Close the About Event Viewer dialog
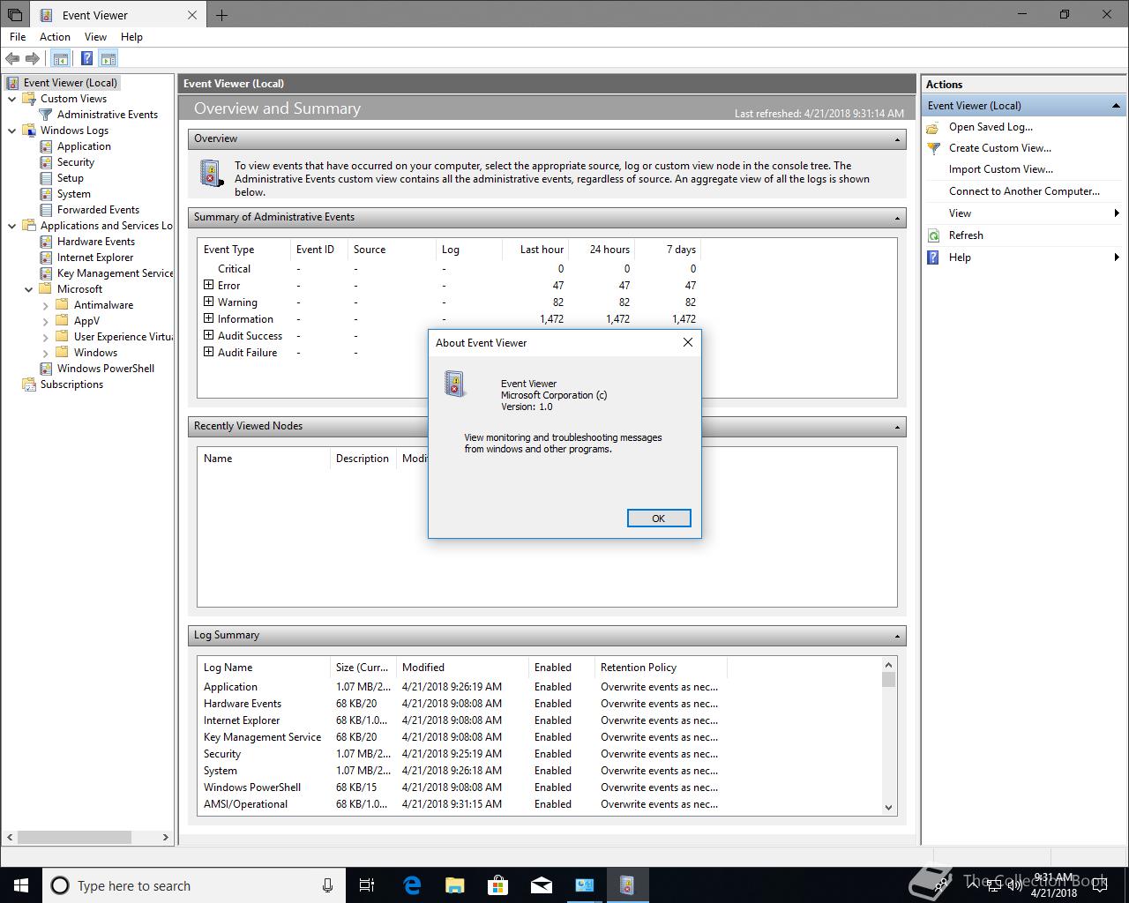Screen dimensions: 1129x903 (x=688, y=342)
